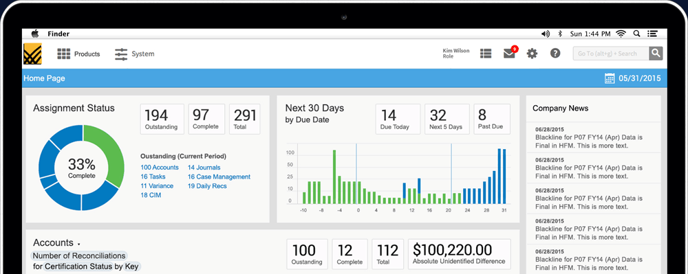Select the Past Due count tile
The image size is (688, 274).
[x=492, y=119]
